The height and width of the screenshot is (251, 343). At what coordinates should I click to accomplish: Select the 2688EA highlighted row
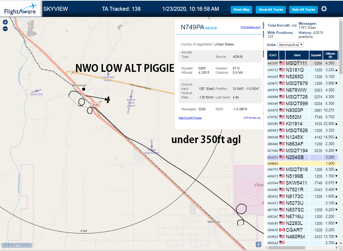click(x=302, y=164)
